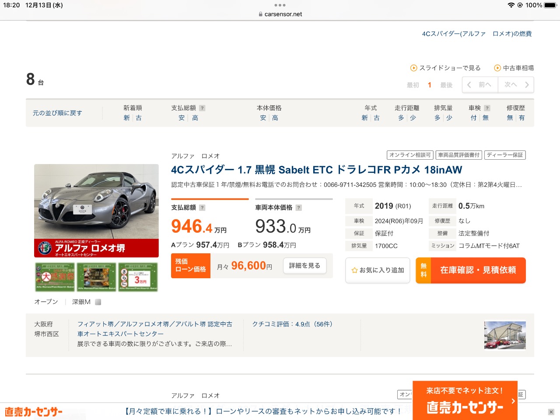This screenshot has width=560, height=420.
Task: Sort displacement by 多
Action: pyautogui.click(x=437, y=118)
